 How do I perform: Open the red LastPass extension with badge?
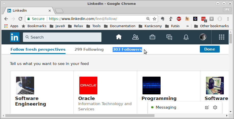(204, 19)
